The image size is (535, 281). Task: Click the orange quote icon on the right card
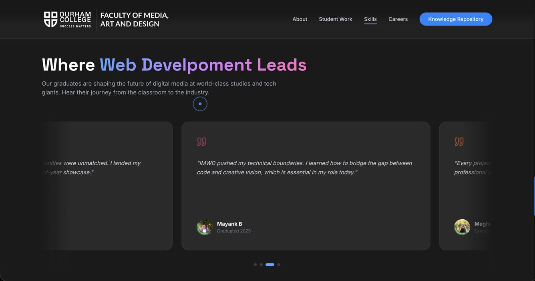pyautogui.click(x=459, y=141)
